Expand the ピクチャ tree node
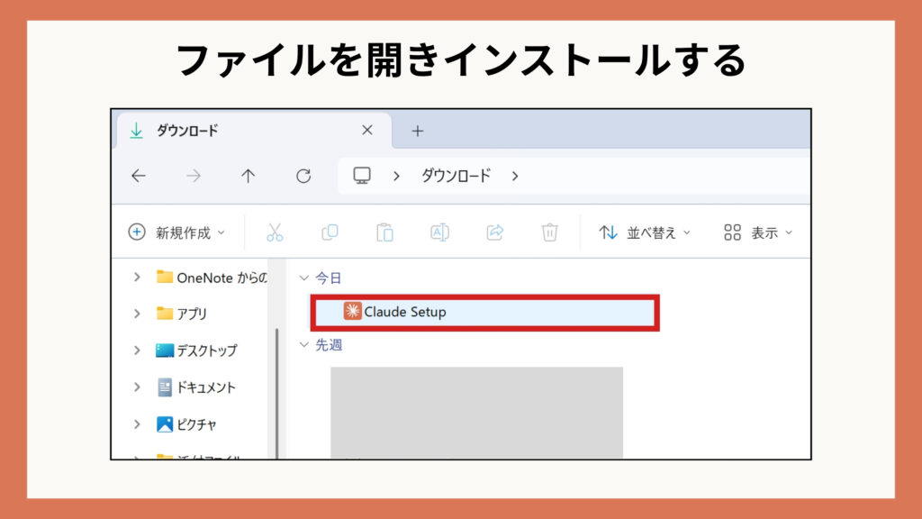 pos(137,424)
